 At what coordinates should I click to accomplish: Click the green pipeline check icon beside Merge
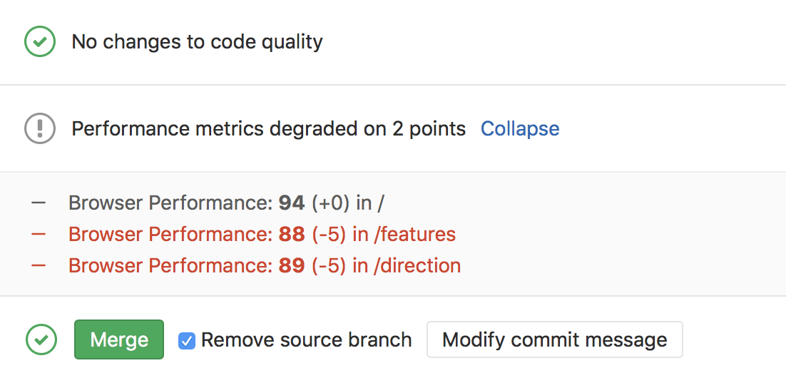tap(41, 339)
